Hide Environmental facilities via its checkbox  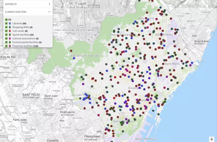click(6, 42)
